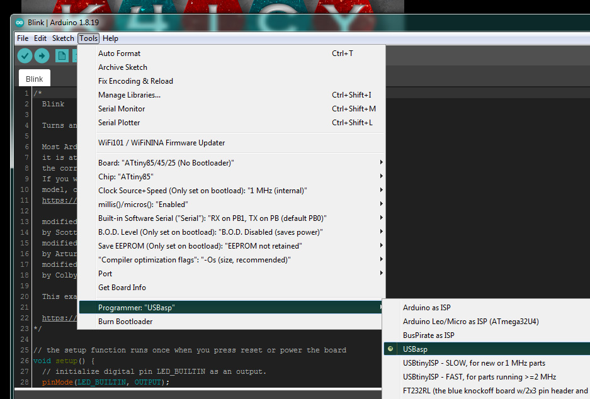The height and width of the screenshot is (399, 590).
Task: Open the Serial Monitor
Action: (232, 109)
